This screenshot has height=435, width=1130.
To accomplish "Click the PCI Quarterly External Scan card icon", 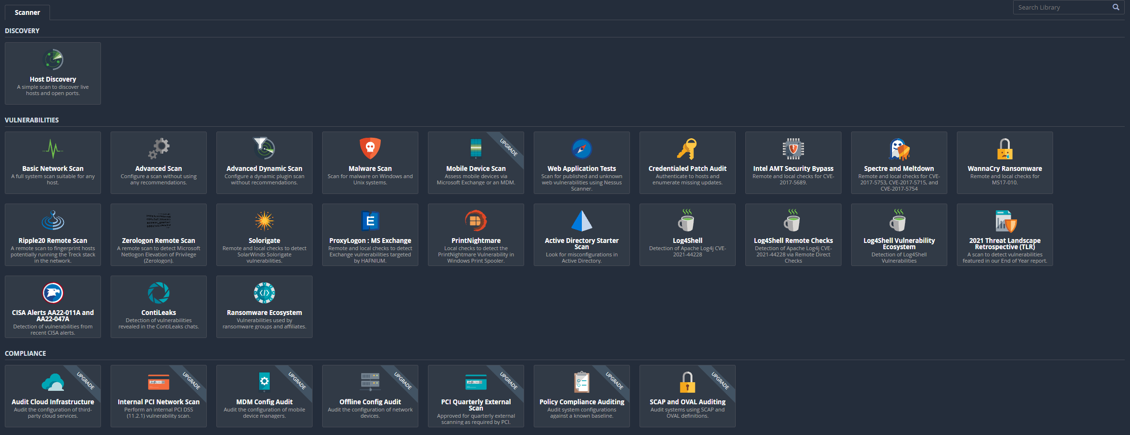I will 476,382.
